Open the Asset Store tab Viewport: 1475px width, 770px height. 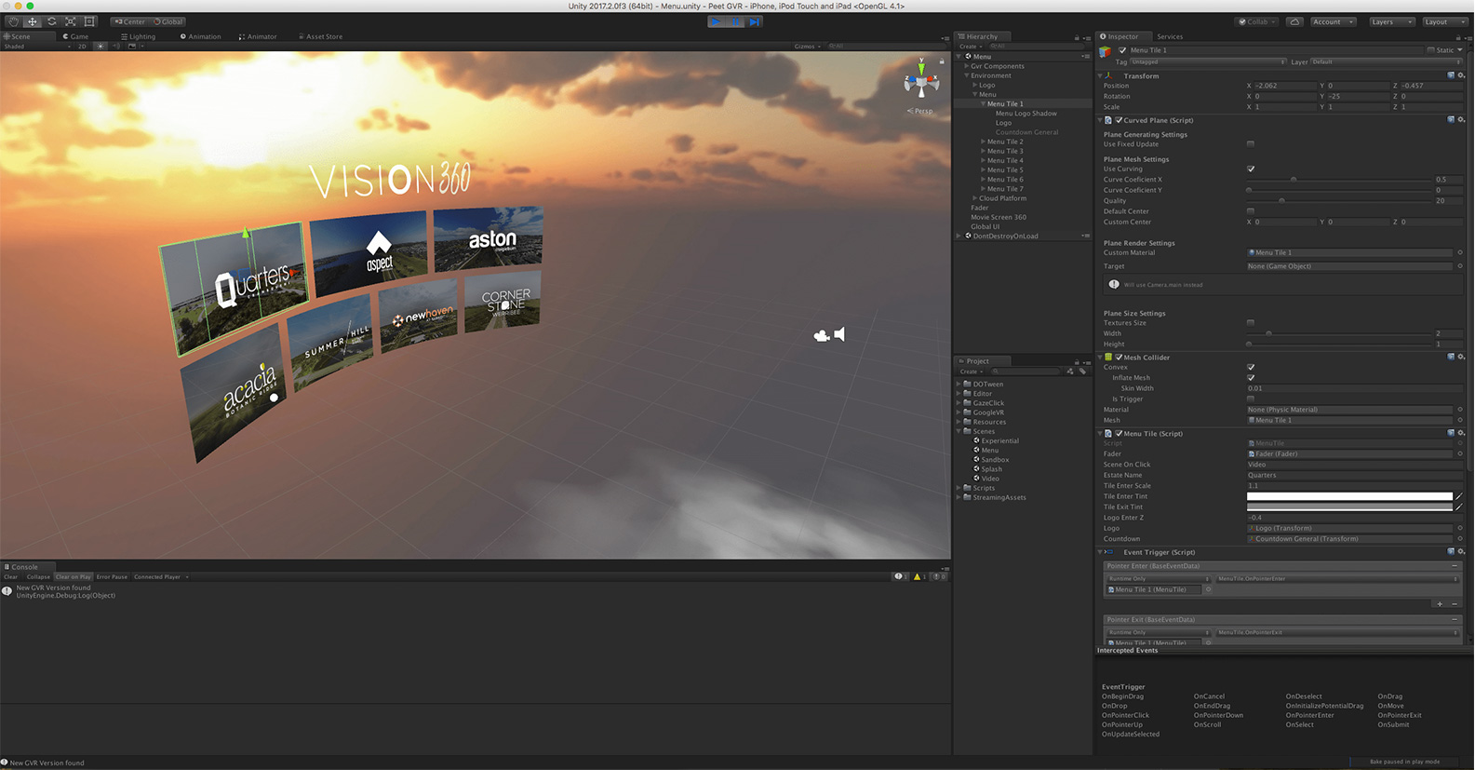321,36
